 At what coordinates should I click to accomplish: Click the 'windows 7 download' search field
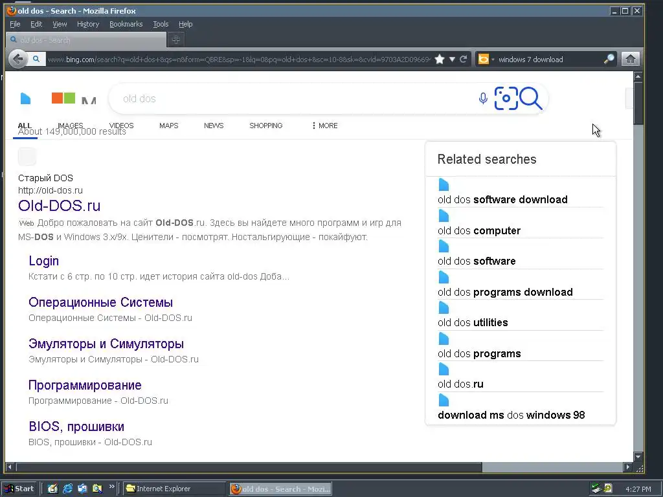coord(549,60)
